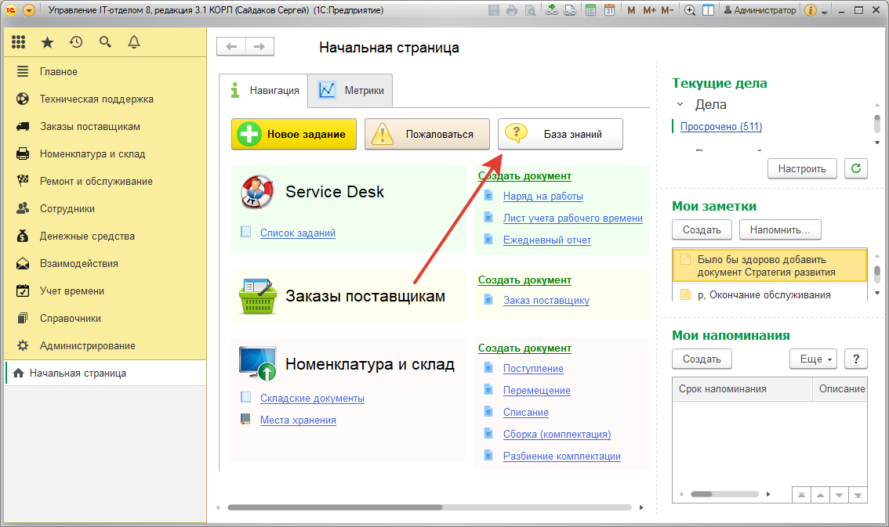Viewport: 889px width, 527px height.
Task: Open the Взаимодействия section
Action: [x=106, y=264]
